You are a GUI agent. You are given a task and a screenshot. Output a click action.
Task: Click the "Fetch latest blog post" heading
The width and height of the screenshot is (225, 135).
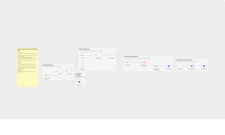coord(48,65)
